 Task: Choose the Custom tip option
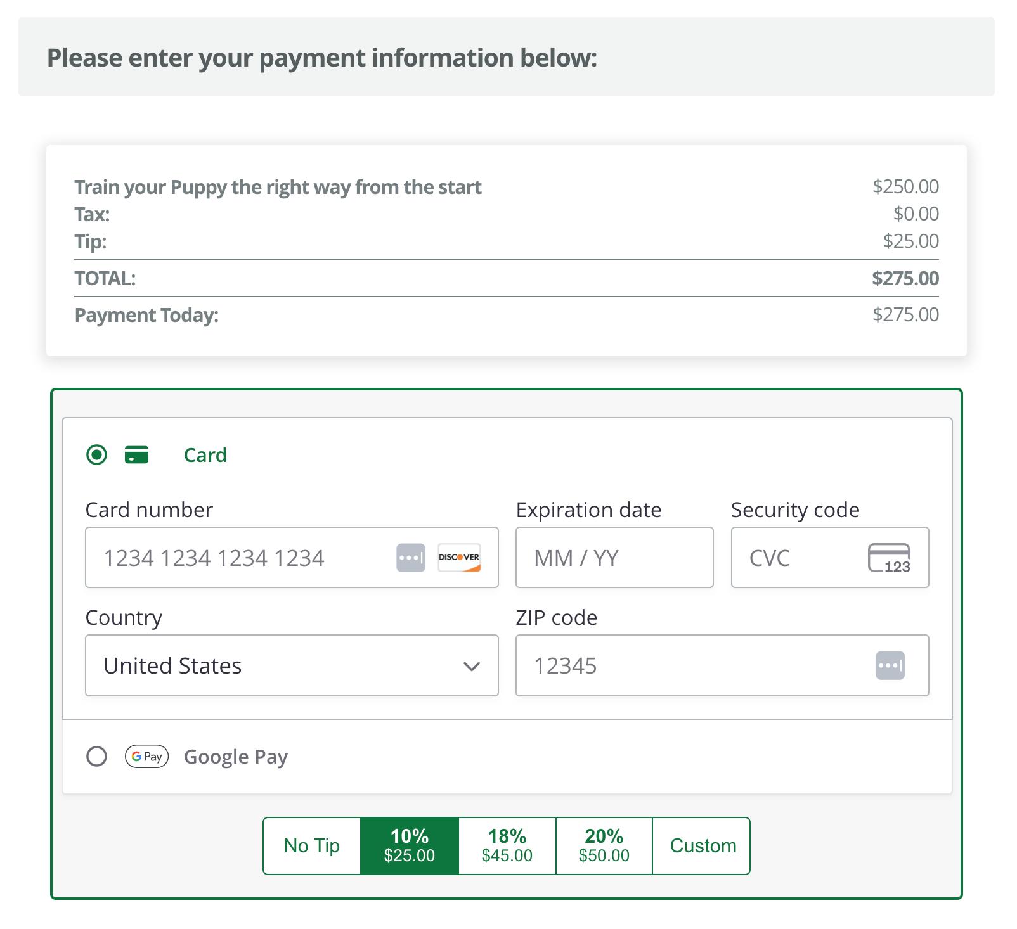(x=703, y=846)
